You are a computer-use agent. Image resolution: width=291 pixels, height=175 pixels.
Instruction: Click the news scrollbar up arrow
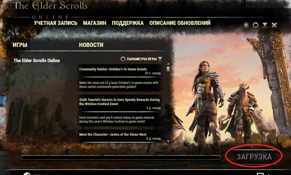pos(168,64)
